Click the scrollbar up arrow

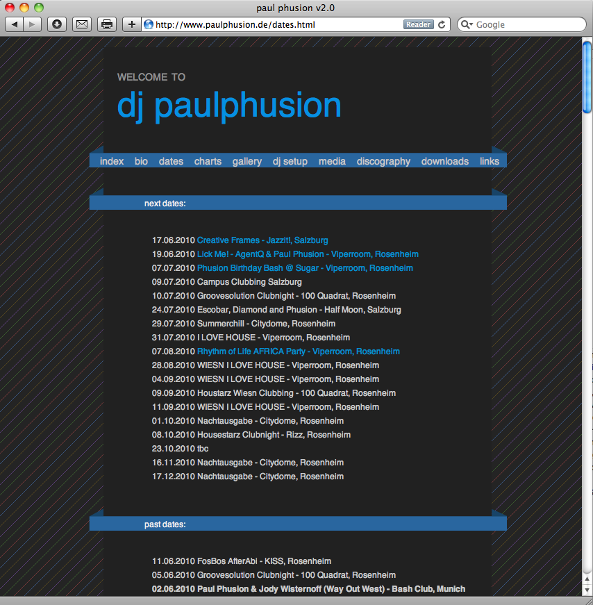coord(587,579)
